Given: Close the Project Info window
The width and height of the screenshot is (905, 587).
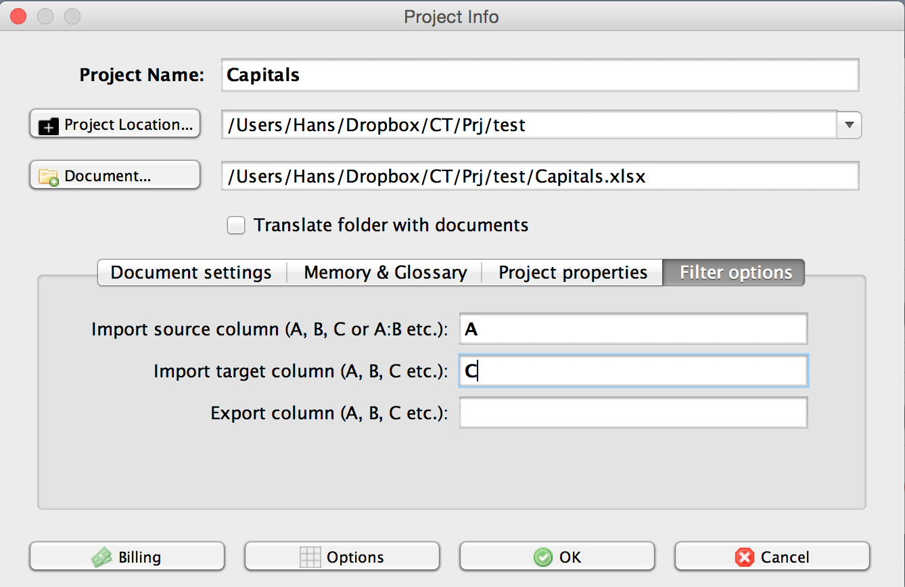Looking at the screenshot, I should pos(18,16).
